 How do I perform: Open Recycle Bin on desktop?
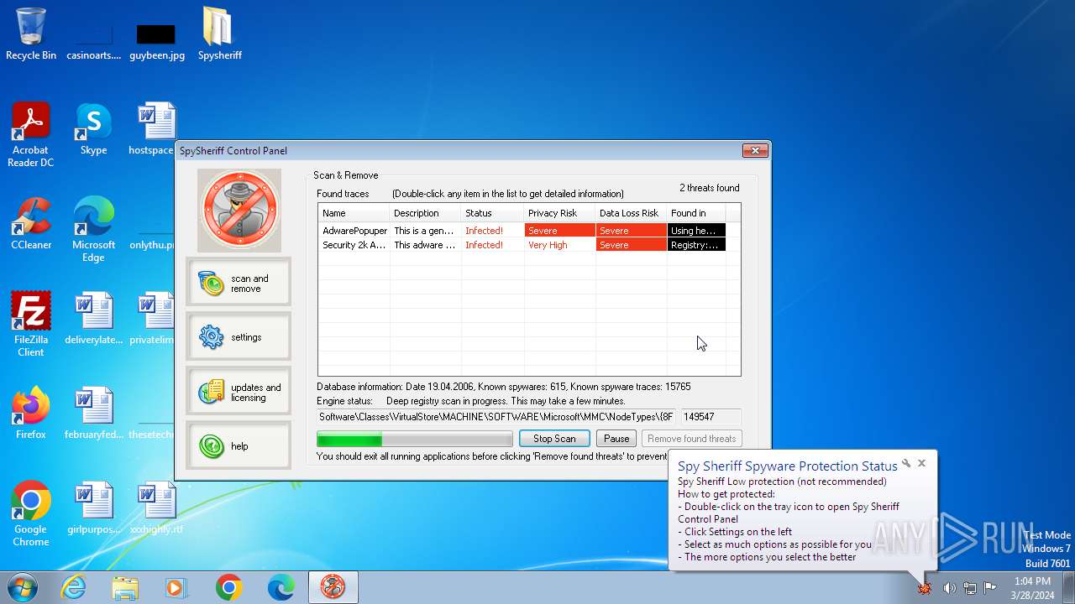31,34
